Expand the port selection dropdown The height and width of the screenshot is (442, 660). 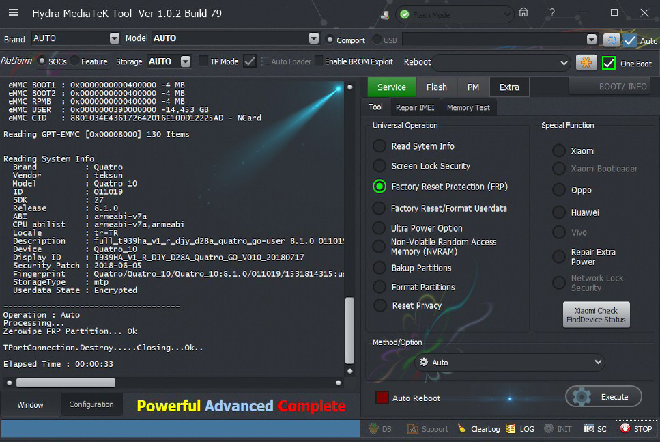[x=591, y=40]
